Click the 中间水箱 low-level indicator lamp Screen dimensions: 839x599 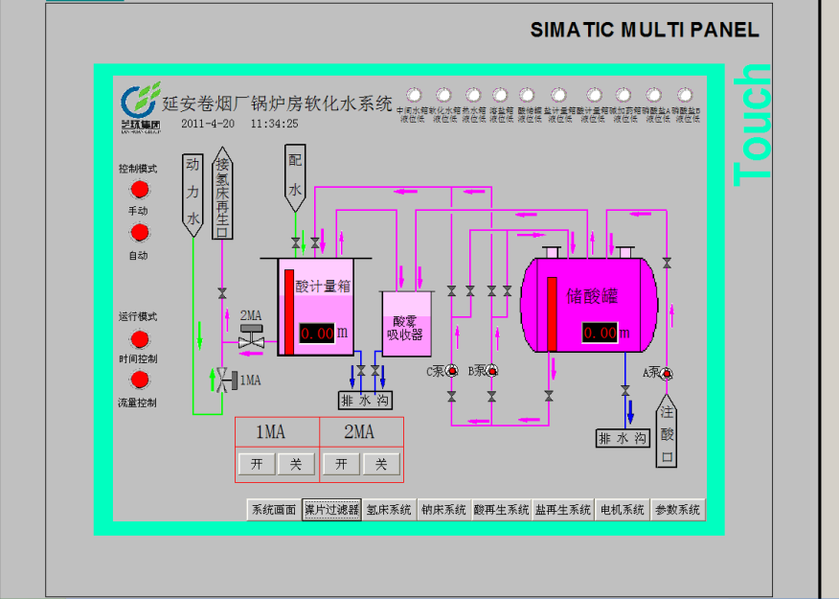pos(414,95)
